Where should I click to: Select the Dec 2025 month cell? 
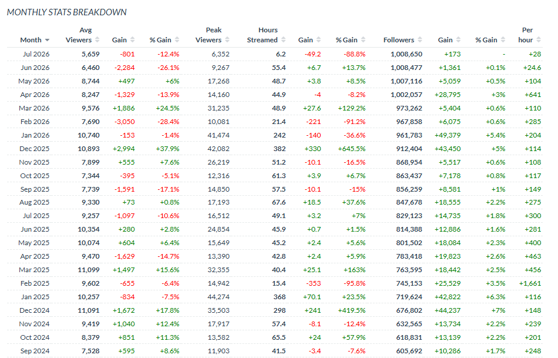click(x=35, y=149)
